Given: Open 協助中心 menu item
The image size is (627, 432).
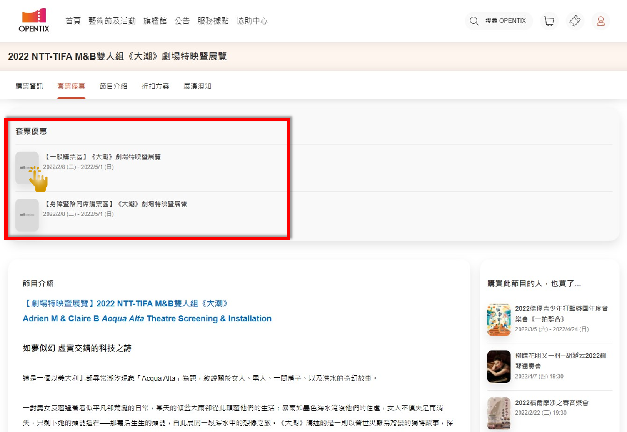Looking at the screenshot, I should pyautogui.click(x=252, y=21).
